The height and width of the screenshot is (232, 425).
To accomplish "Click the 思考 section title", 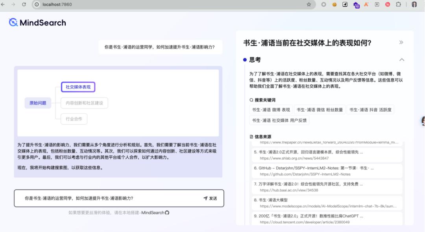I will point(255,59).
